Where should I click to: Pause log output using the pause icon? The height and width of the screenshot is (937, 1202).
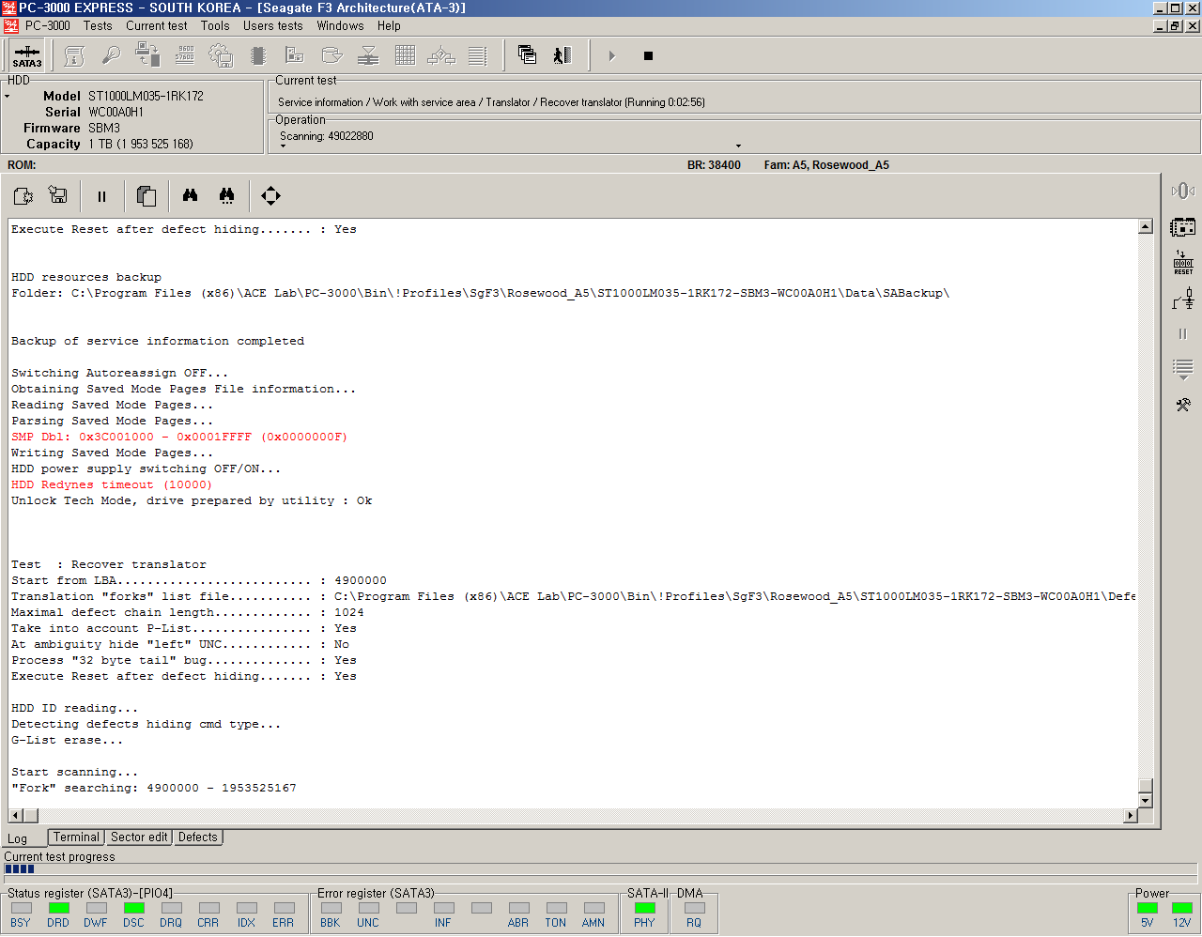coord(101,196)
